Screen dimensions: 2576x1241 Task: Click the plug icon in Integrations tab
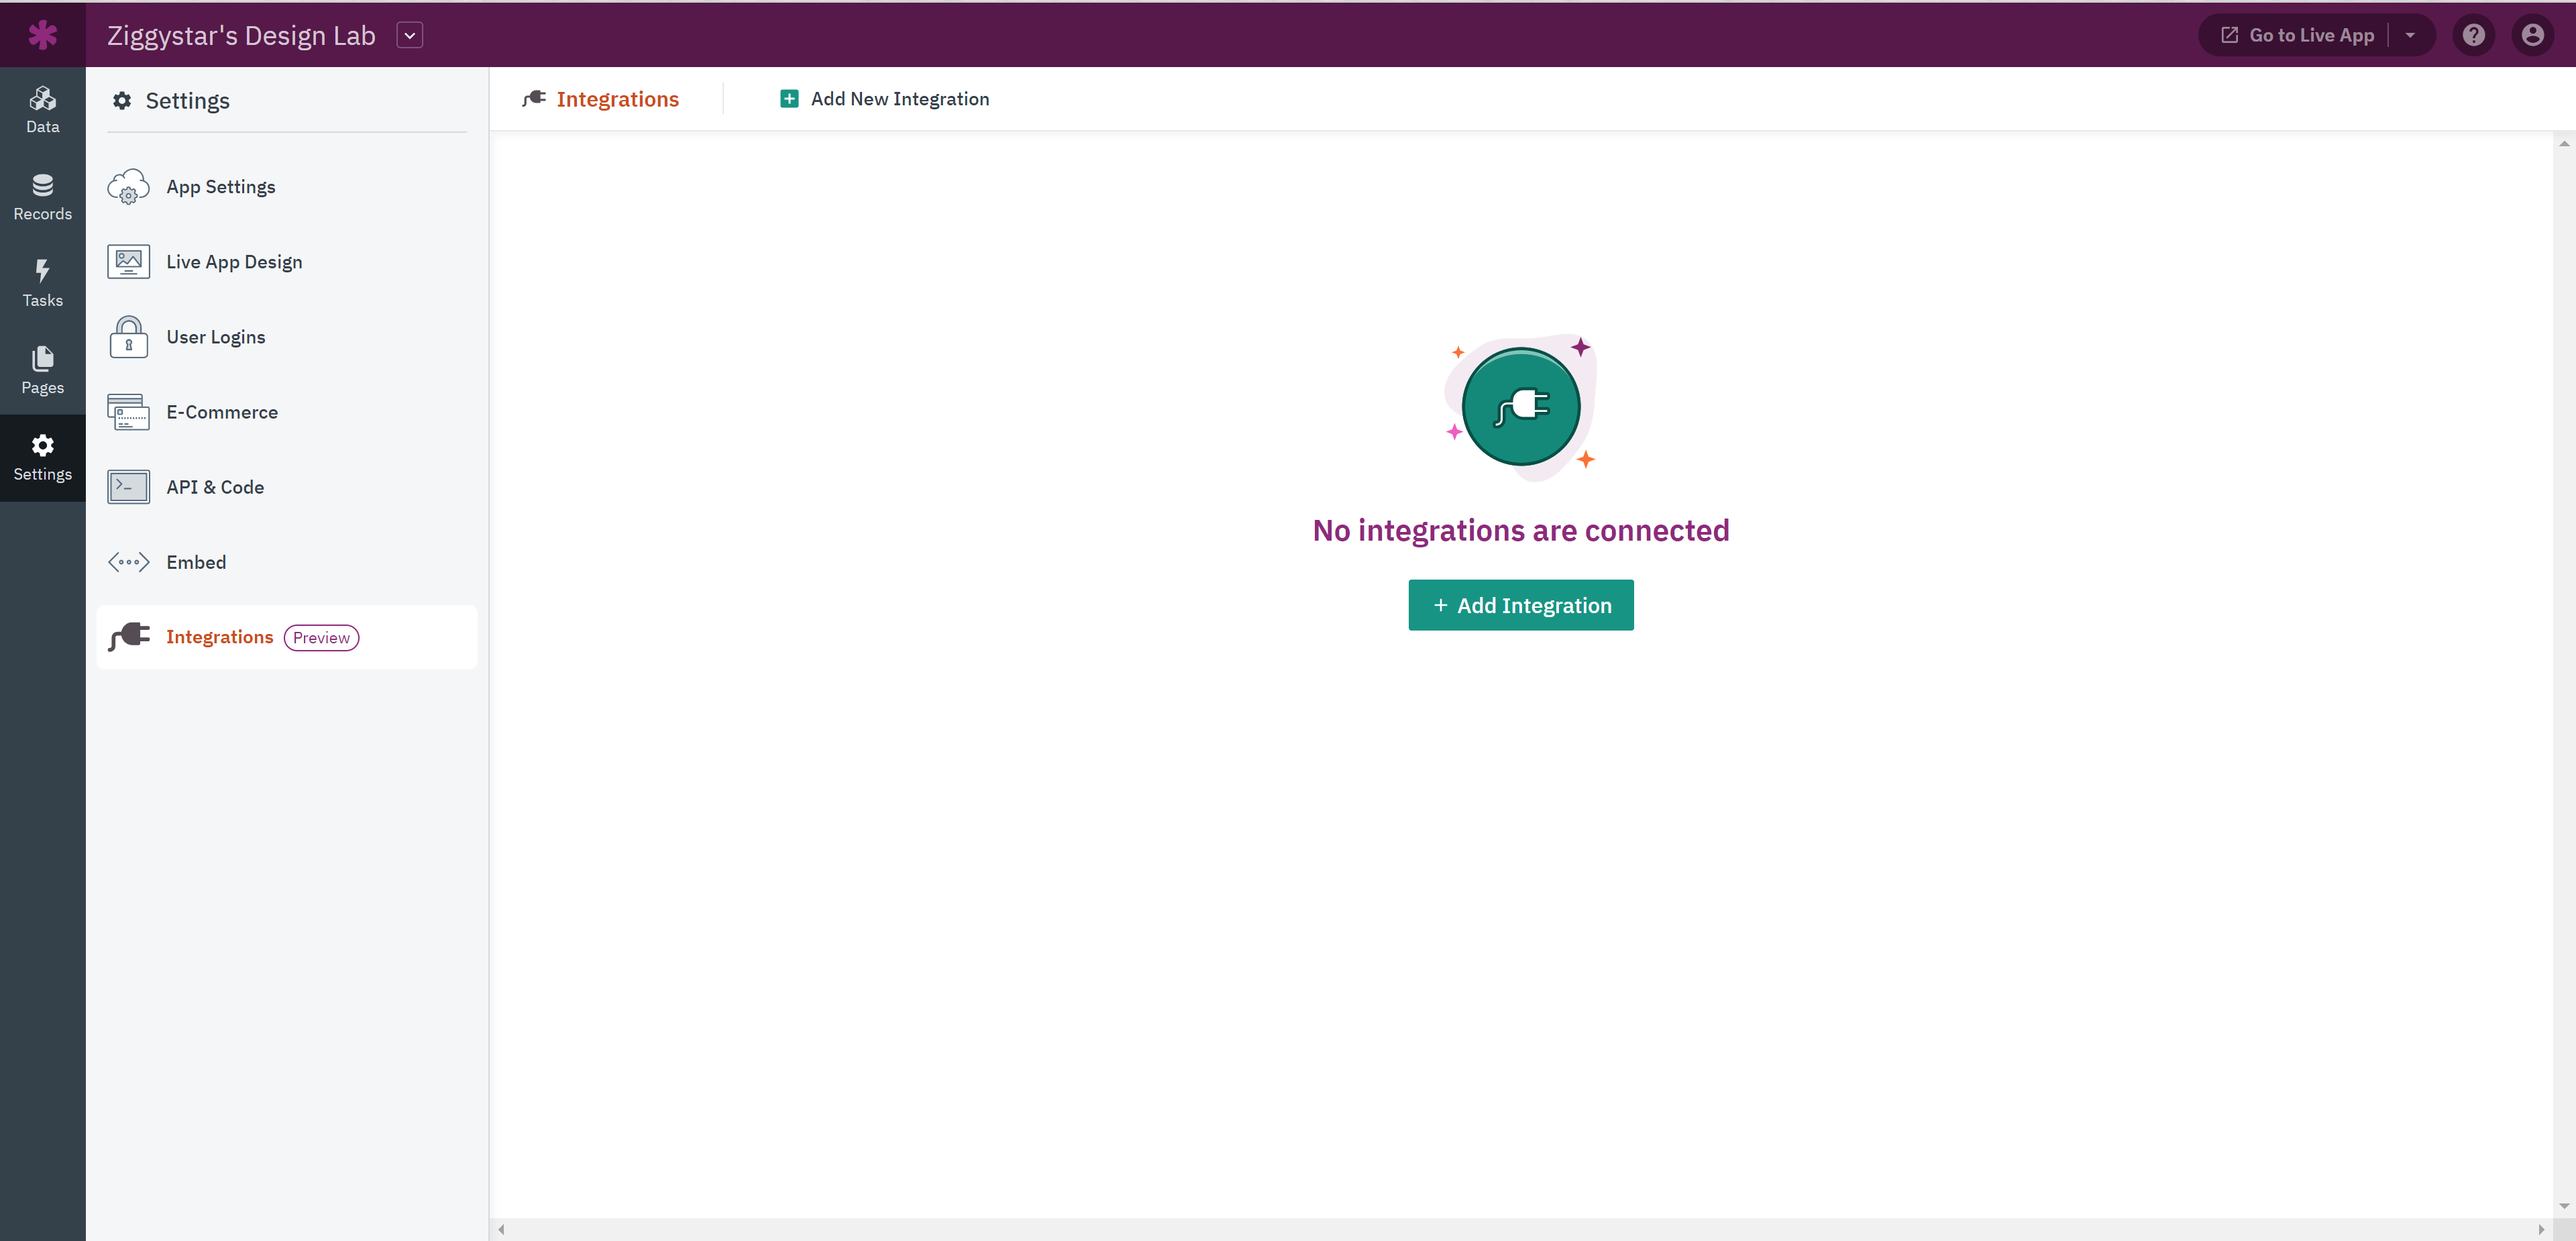(x=534, y=98)
